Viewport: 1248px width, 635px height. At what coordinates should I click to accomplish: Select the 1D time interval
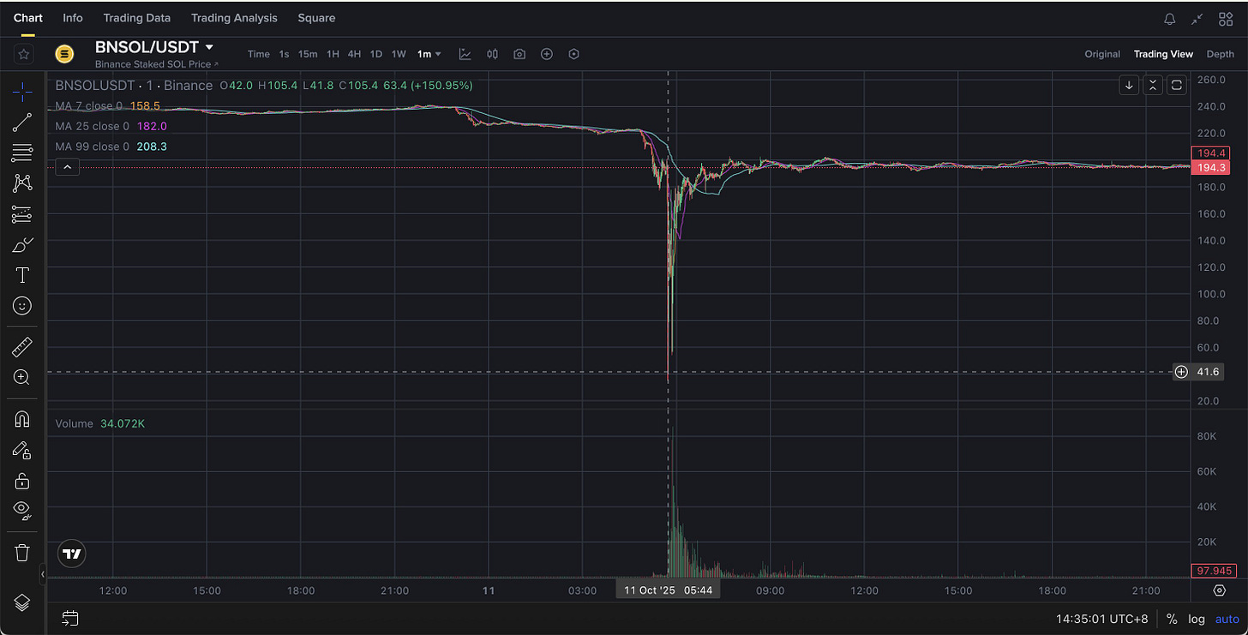(375, 54)
